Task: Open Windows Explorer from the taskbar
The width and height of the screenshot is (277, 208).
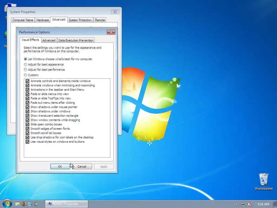Action: (x=17, y=204)
